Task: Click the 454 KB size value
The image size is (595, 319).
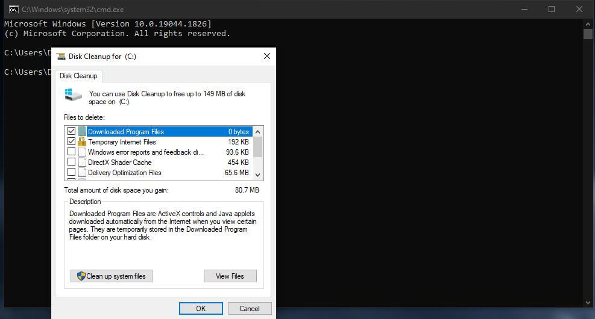Action: click(238, 163)
